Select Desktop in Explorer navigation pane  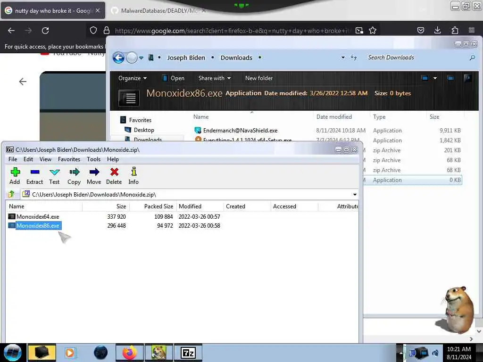coord(144,130)
